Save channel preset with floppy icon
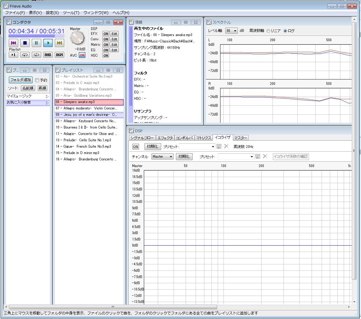Screen dimensions: 361x319 258,156
